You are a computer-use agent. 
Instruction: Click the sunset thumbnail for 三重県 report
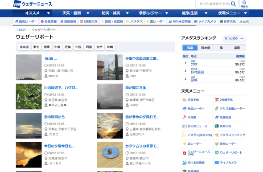[x=110, y=126]
